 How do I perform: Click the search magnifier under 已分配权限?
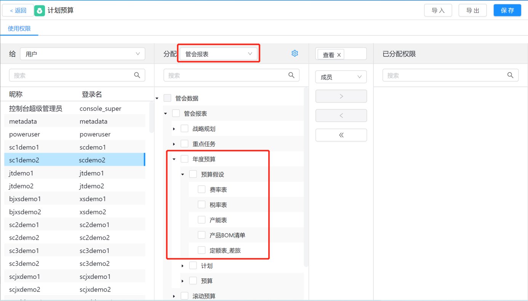510,75
